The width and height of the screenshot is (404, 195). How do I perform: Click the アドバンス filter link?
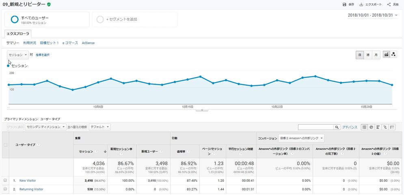click(x=350, y=127)
